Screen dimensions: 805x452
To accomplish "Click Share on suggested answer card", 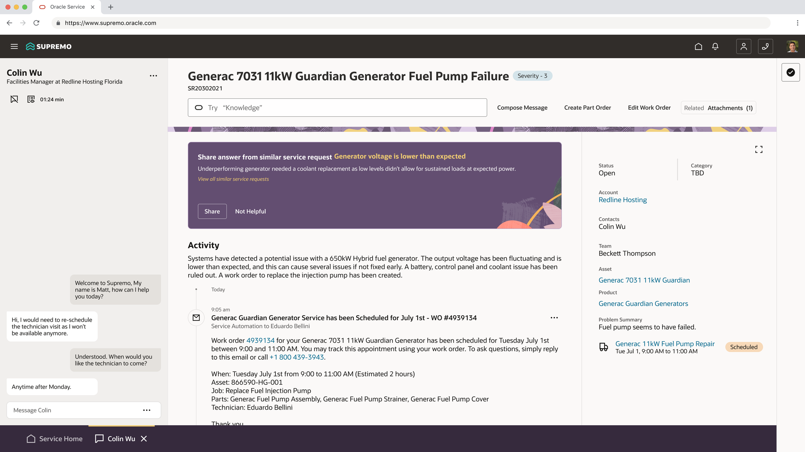I will tap(212, 211).
